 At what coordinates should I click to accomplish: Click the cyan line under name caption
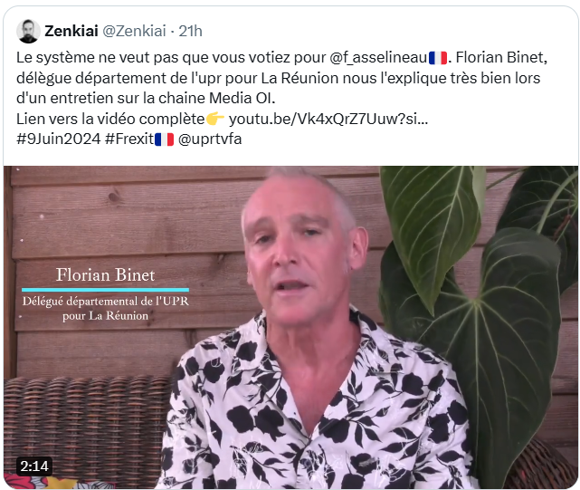pyautogui.click(x=106, y=290)
